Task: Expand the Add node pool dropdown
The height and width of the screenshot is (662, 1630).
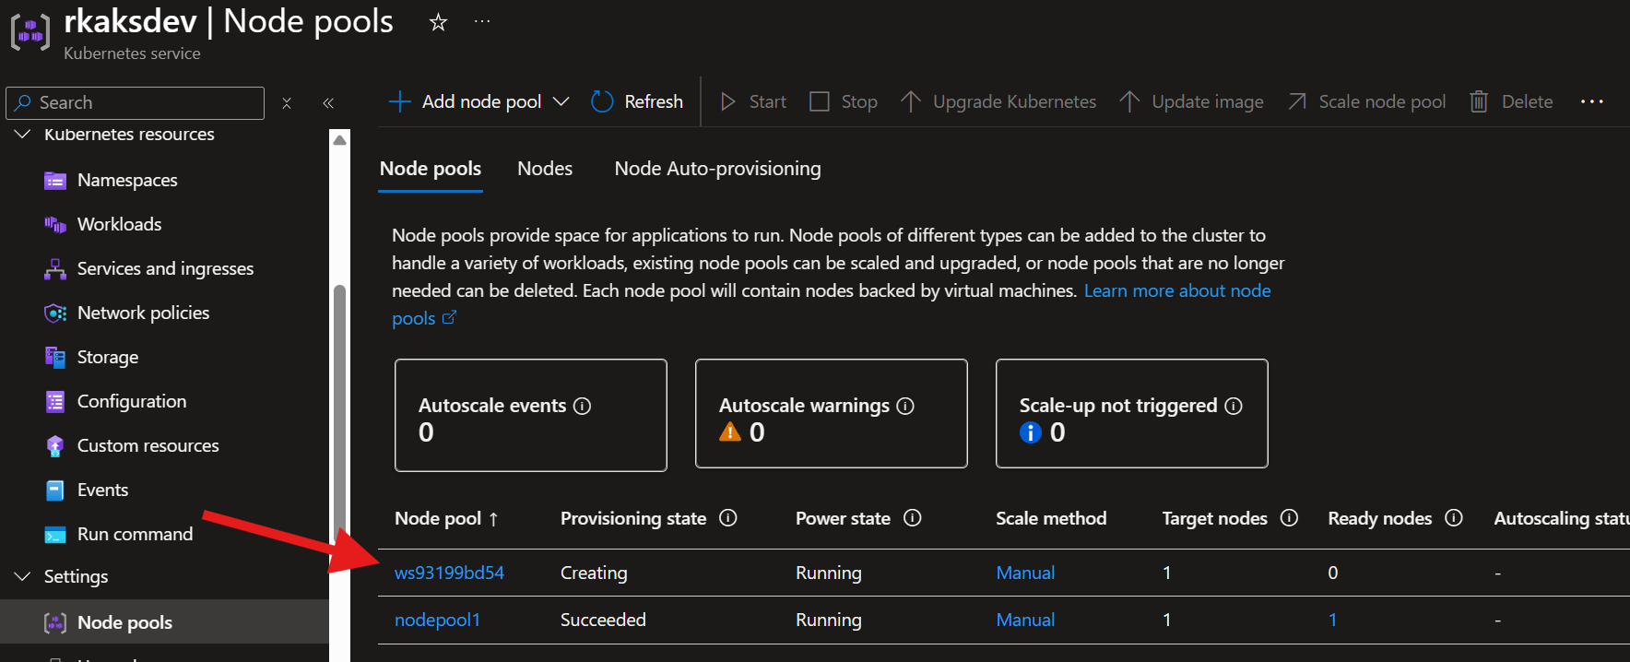Action: [561, 101]
